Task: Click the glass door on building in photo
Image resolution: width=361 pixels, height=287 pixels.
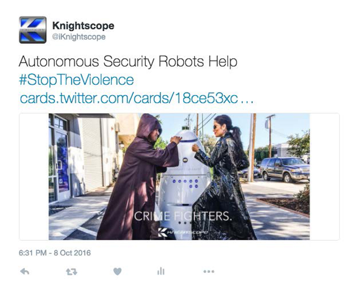Action: tap(62, 165)
